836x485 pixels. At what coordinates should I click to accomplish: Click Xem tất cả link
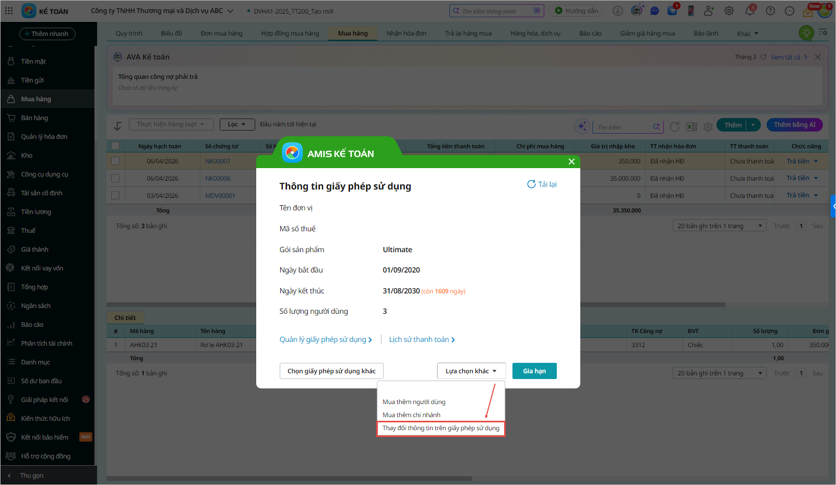coord(789,57)
